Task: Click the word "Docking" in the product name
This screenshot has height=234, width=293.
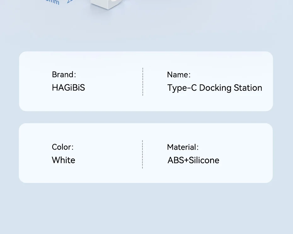Action: tap(215, 88)
